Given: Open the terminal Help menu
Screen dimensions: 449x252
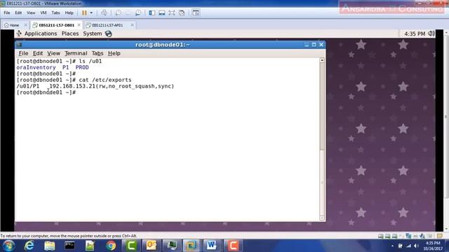Looking at the screenshot, I should tap(114, 53).
